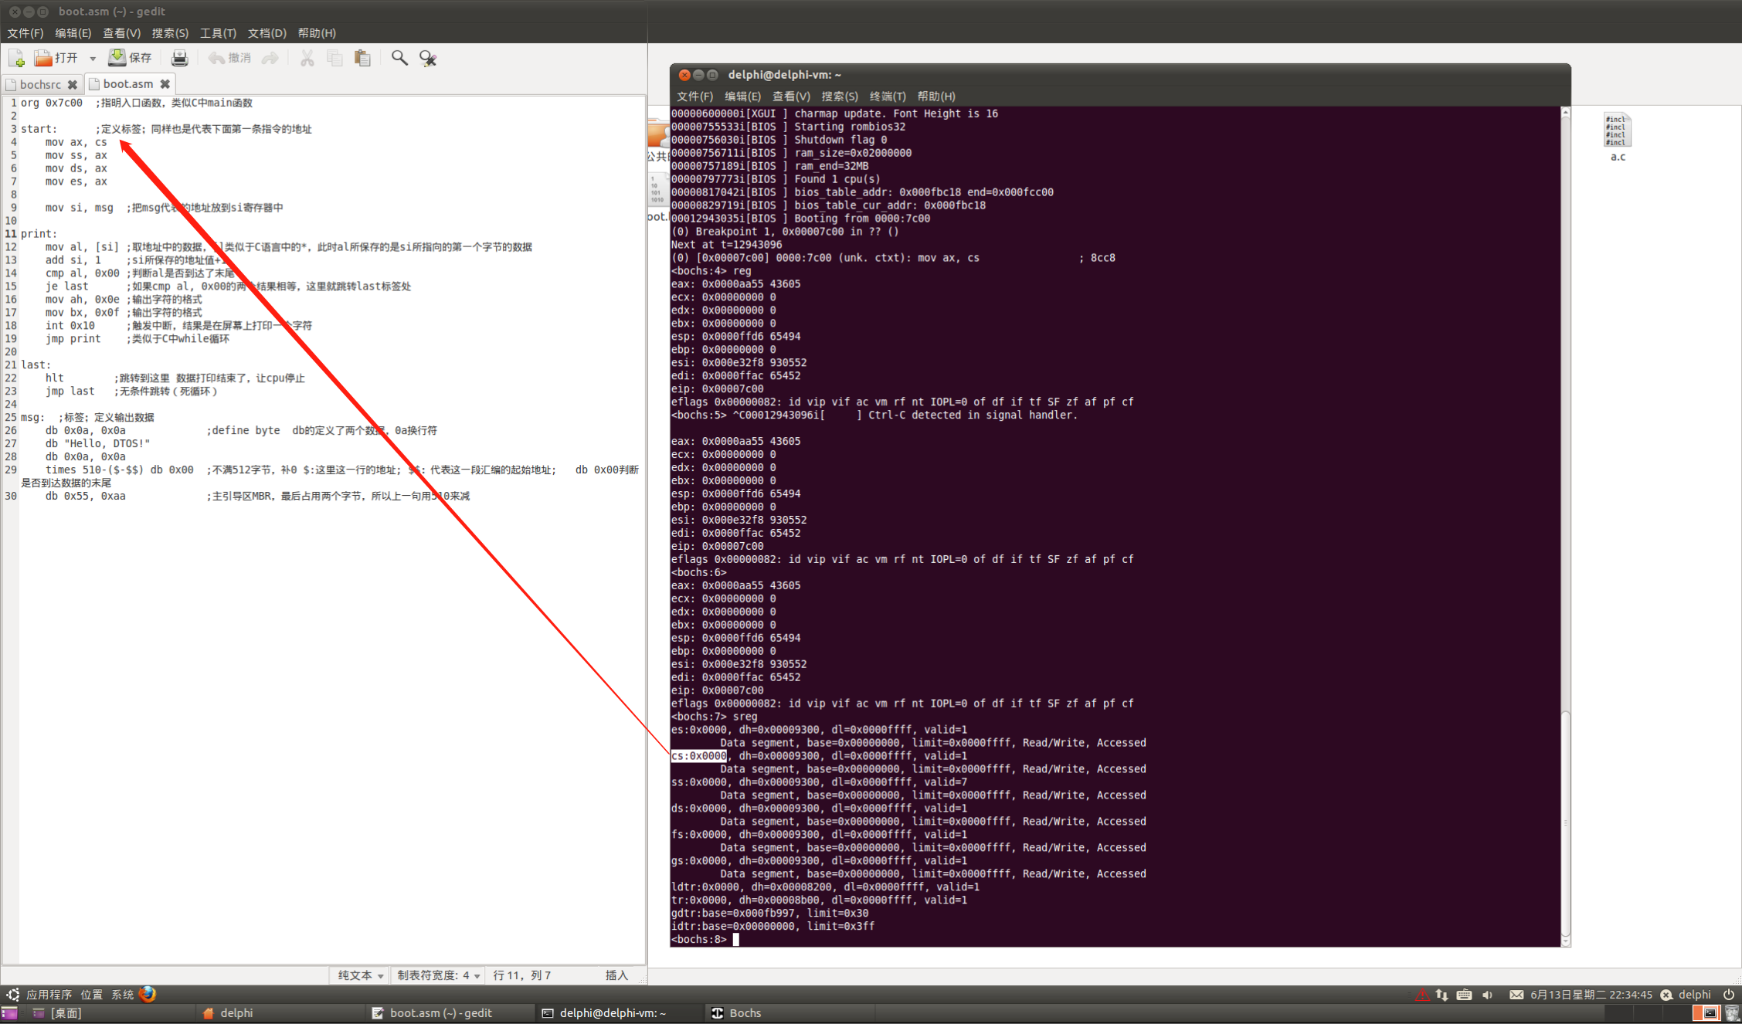Close the bochsrc tab
The image size is (1742, 1024).
73,84
